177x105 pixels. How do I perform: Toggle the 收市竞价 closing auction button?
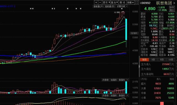coord(172,9)
